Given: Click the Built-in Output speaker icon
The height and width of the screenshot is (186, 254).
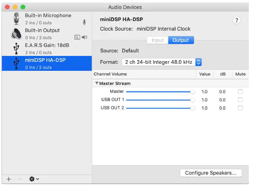Looking at the screenshot, I should [16, 34].
